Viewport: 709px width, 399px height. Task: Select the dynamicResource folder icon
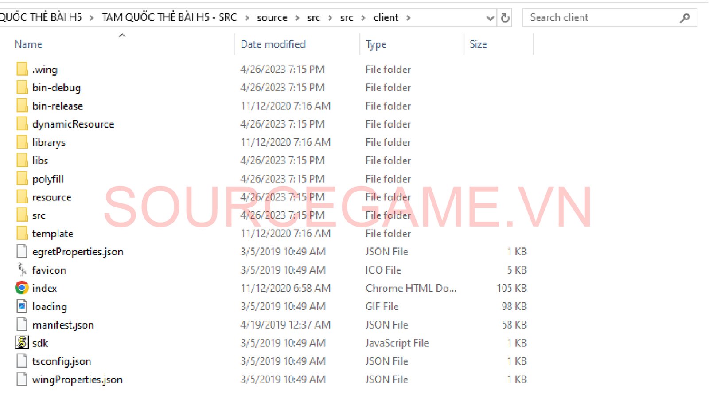click(22, 124)
